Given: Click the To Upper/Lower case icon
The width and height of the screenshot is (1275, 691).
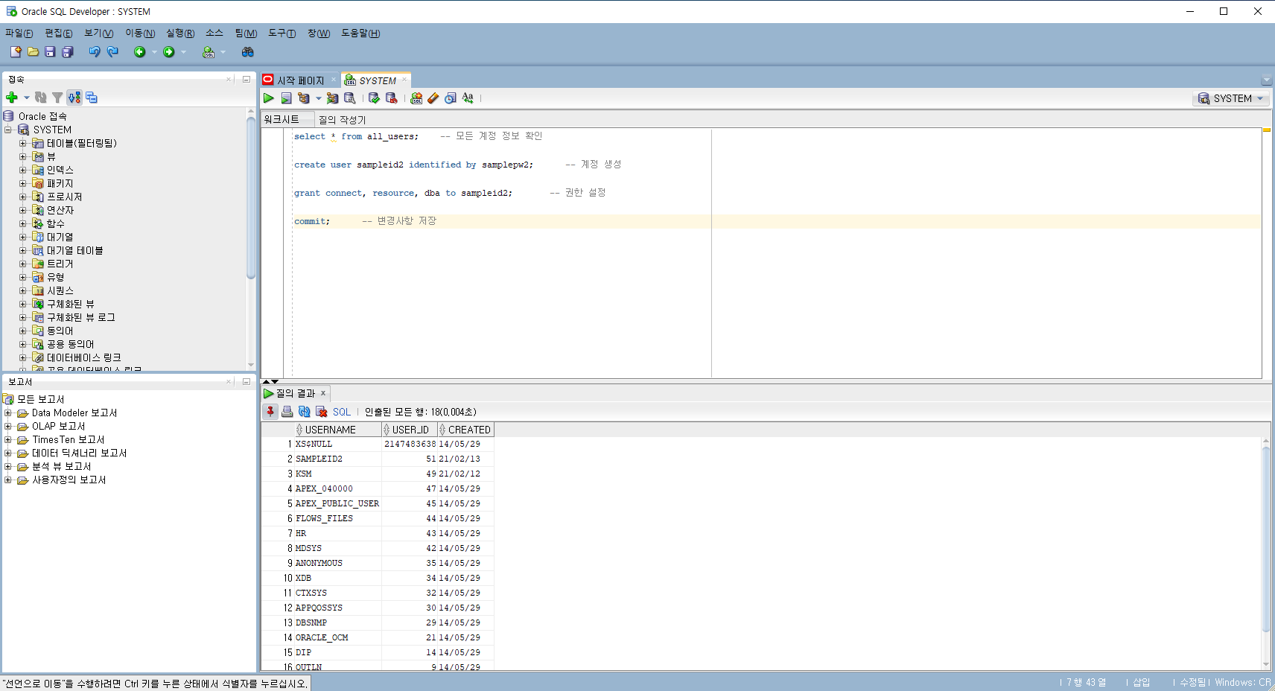Looking at the screenshot, I should (x=468, y=98).
